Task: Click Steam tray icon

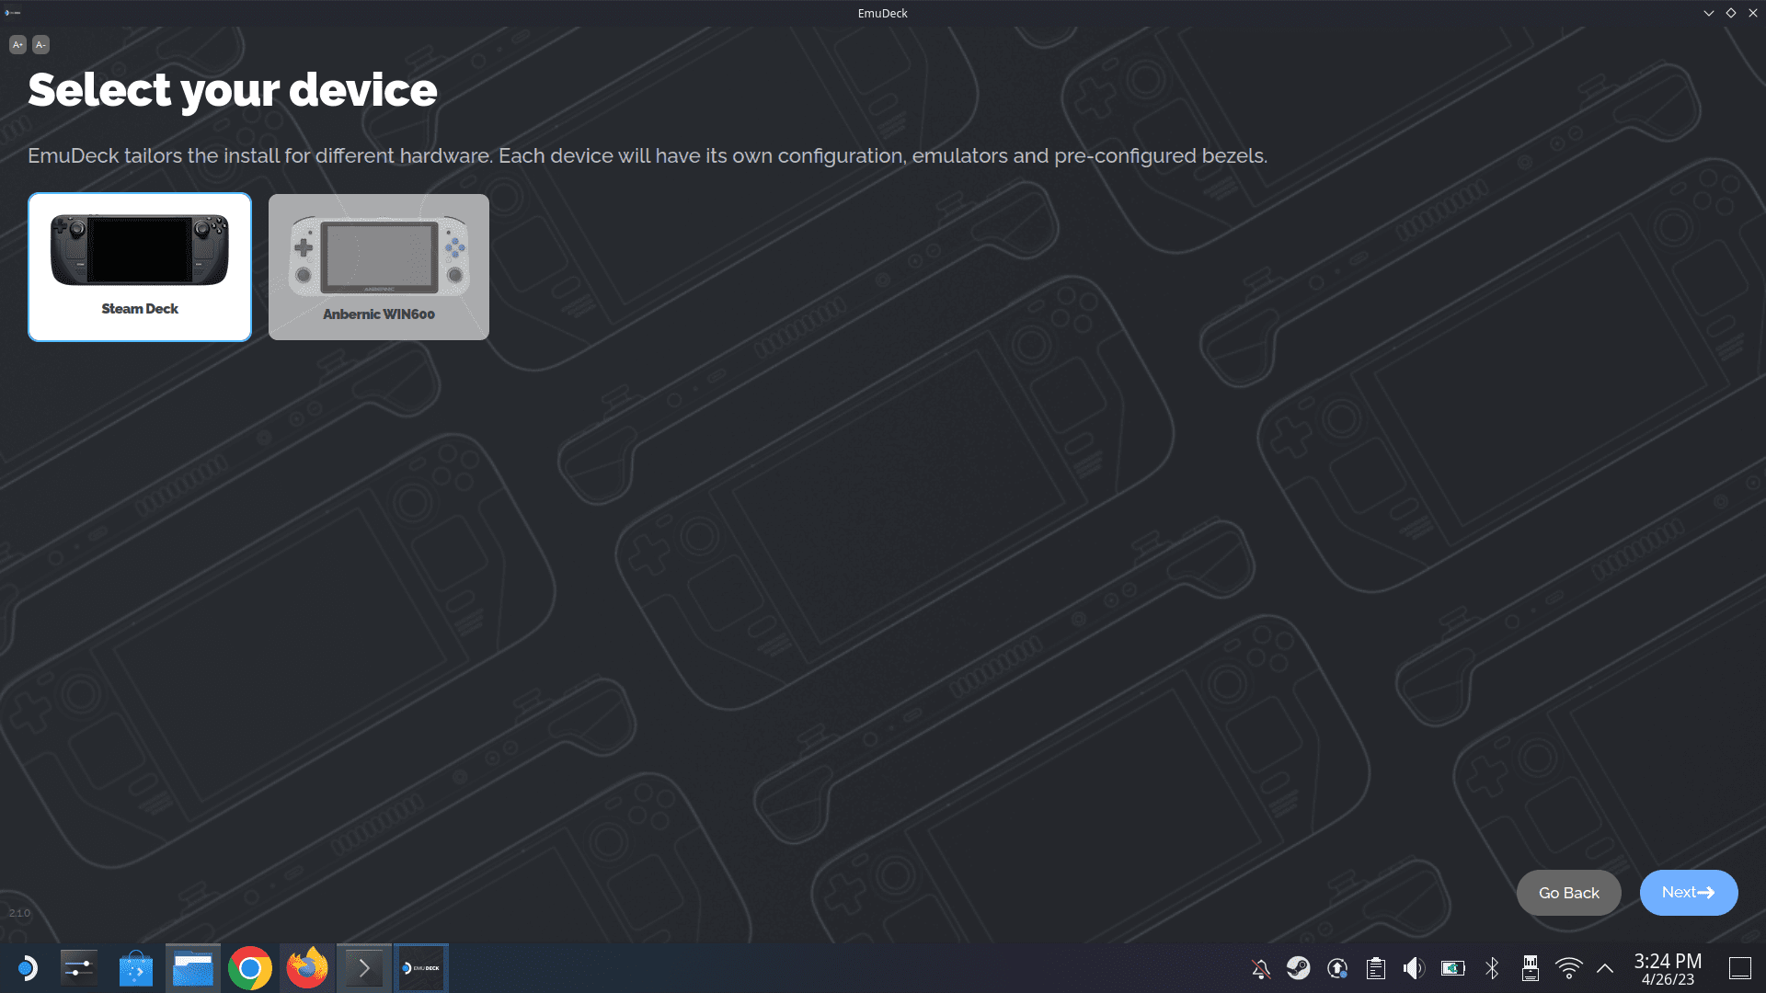Action: 1299,968
